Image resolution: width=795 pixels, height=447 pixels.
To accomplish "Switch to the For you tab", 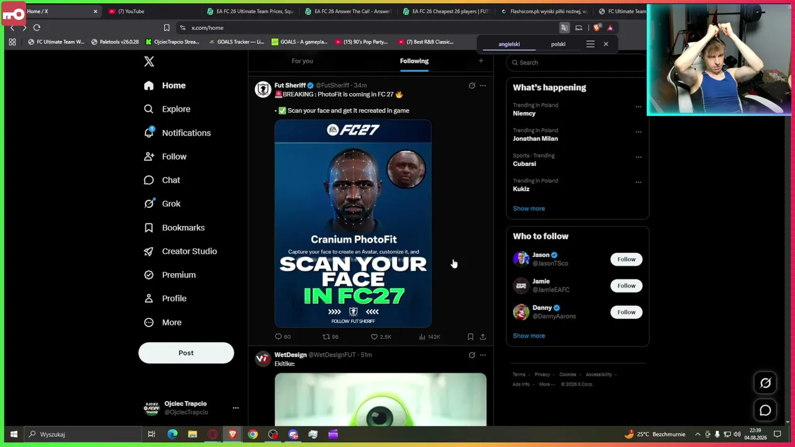I will (302, 61).
